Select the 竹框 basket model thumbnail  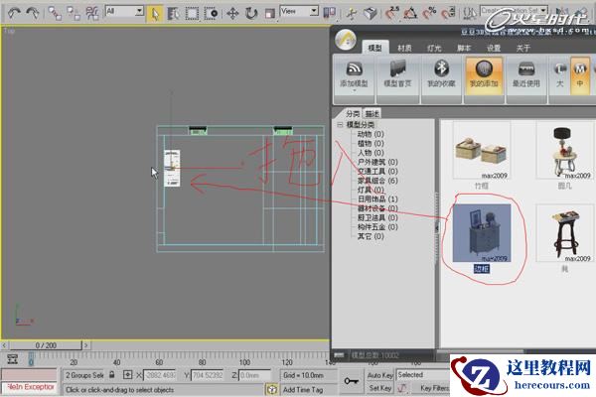[x=482, y=151]
